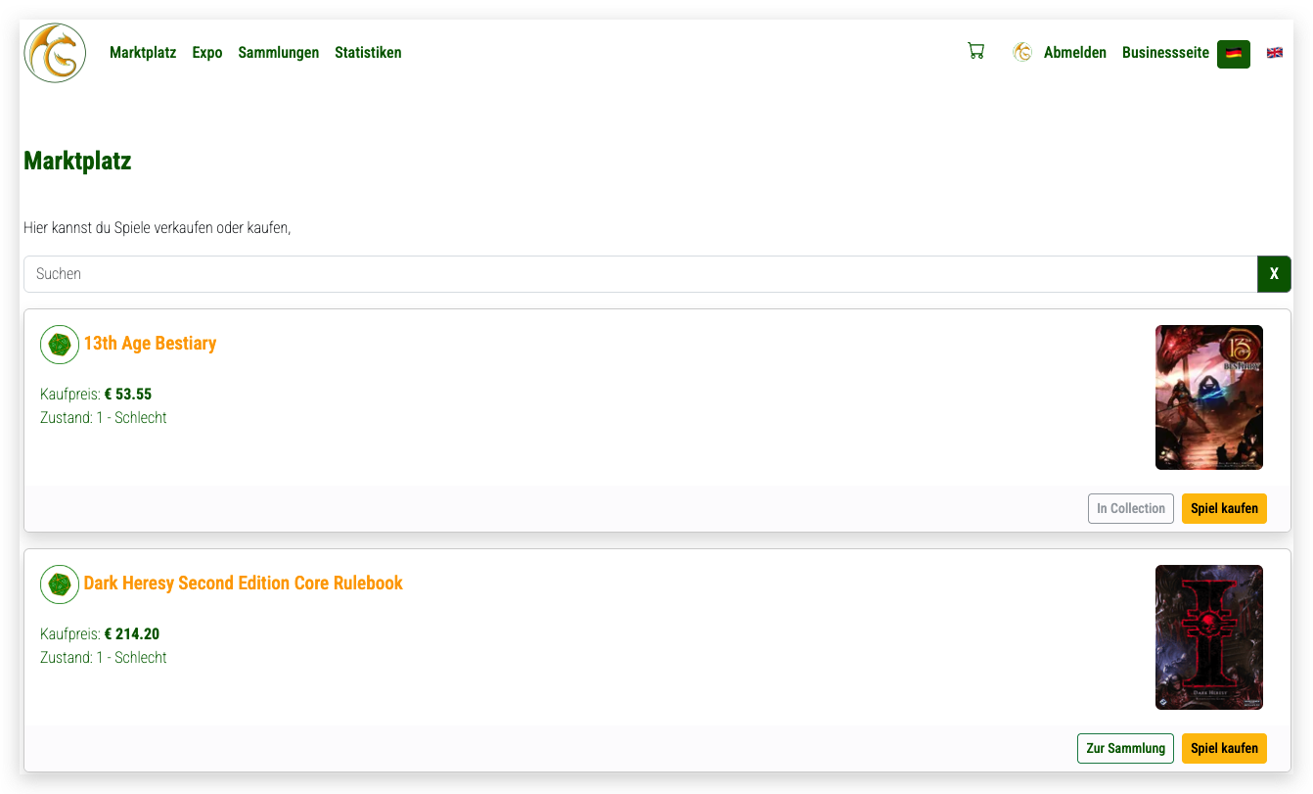Image resolution: width=1313 pixels, height=794 pixels.
Task: Click the green dice icon next to 13th Age Bestiary
Action: 60,345
